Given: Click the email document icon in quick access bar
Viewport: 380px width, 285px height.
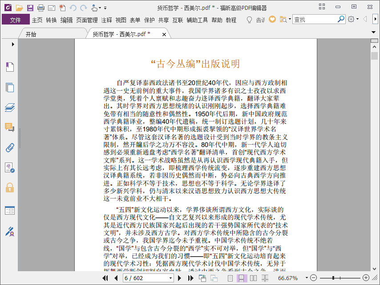Looking at the screenshot, I should click(x=52, y=8).
